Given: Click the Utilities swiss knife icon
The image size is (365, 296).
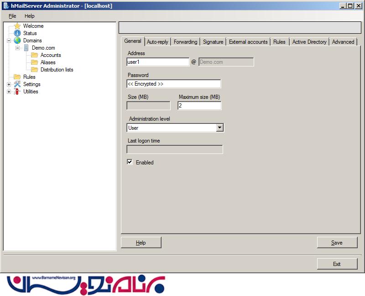Looking at the screenshot, I should [x=17, y=92].
